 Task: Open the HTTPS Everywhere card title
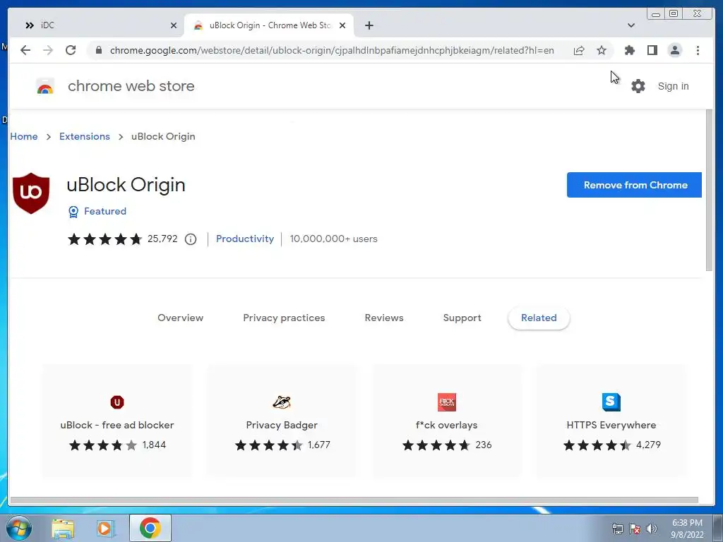611,425
